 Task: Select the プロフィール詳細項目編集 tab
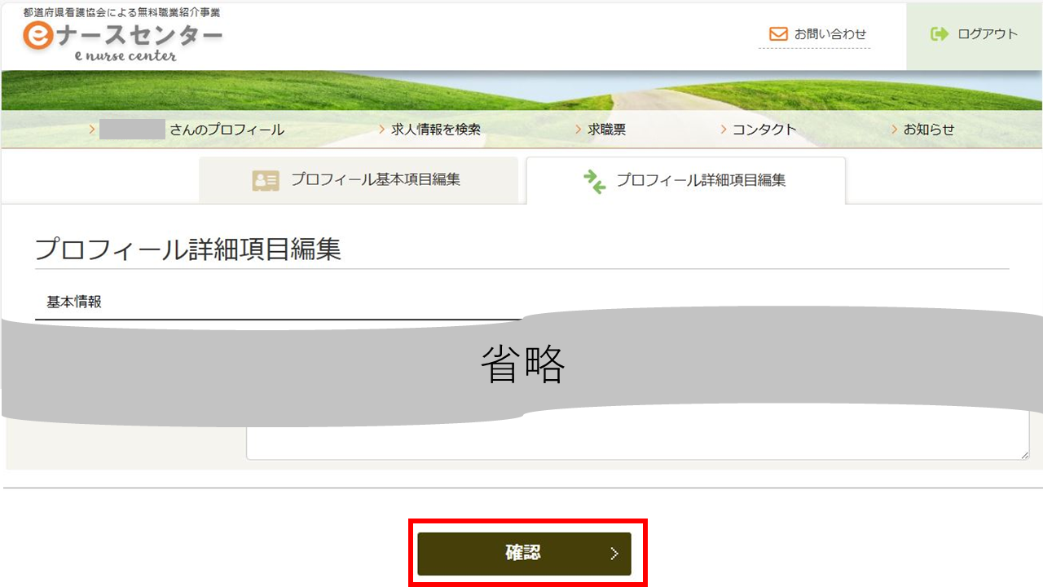[686, 181]
